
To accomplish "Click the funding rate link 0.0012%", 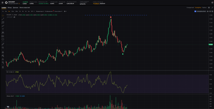I will coord(96,3).
